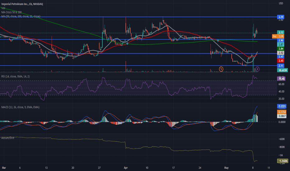Click the 3.59 horizontal line price label
Screen dimensions: 290x171
(x=281, y=17)
